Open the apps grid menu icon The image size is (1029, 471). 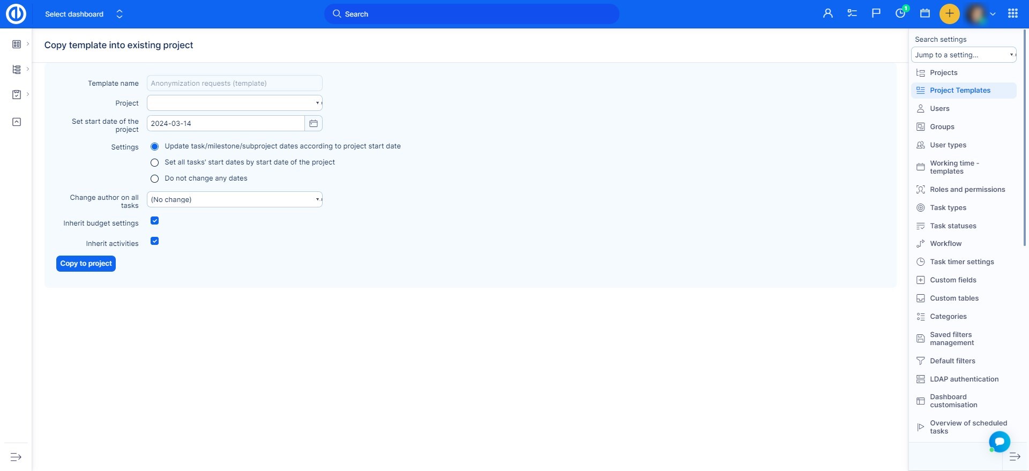pyautogui.click(x=1012, y=14)
